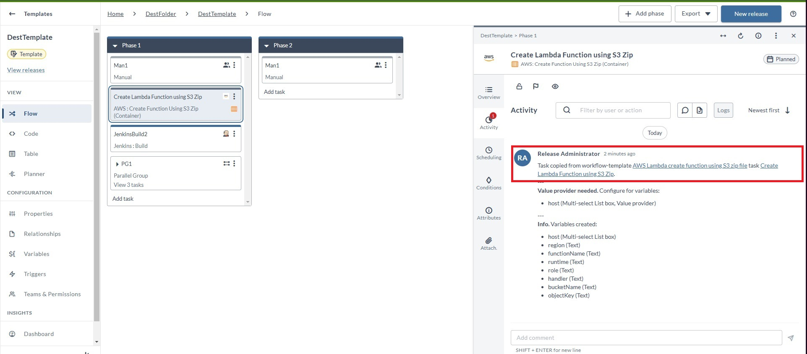Screen dimensions: 807x354
Task: Open DestFolder breadcrumb link
Action: (161, 14)
